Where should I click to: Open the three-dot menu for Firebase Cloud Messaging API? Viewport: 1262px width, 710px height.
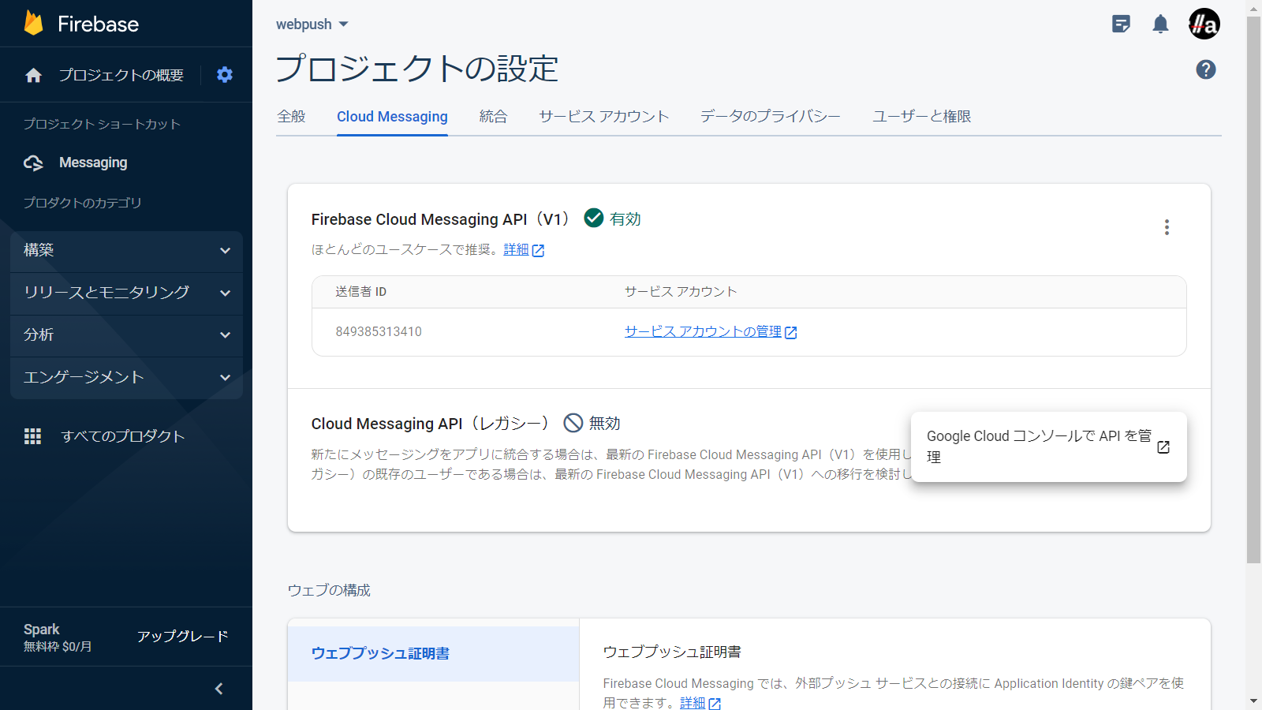click(1167, 227)
